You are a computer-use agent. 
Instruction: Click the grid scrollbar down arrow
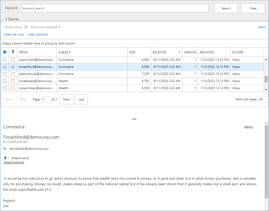(266, 90)
